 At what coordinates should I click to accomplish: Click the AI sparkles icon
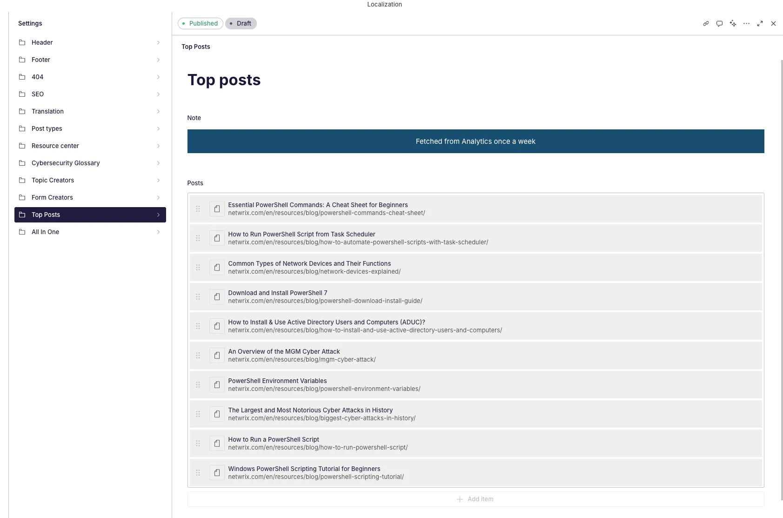click(x=733, y=23)
